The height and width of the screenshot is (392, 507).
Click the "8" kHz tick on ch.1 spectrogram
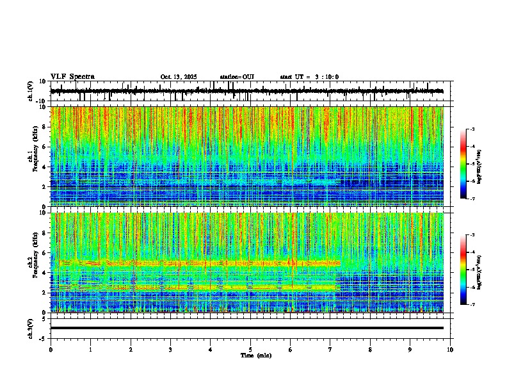44,127
